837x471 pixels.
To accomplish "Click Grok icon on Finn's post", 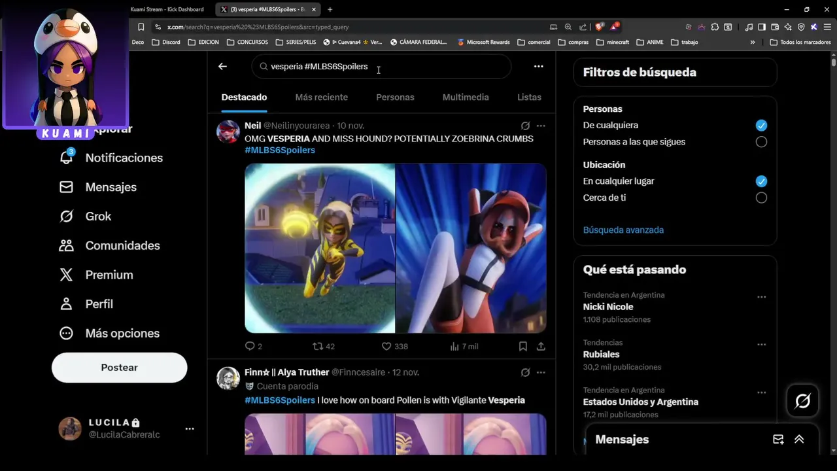I will tap(525, 372).
